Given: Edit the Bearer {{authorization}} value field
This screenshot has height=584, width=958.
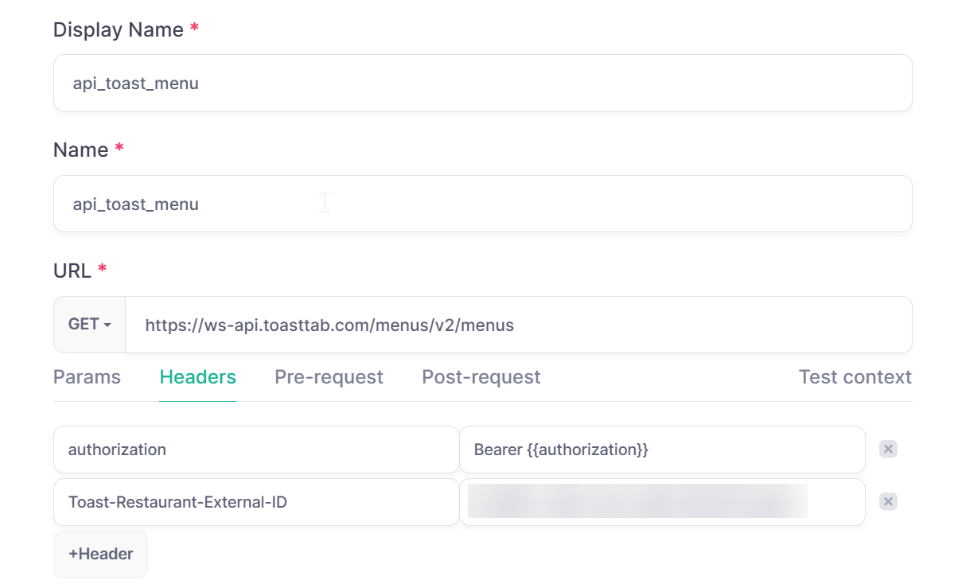Looking at the screenshot, I should (662, 450).
